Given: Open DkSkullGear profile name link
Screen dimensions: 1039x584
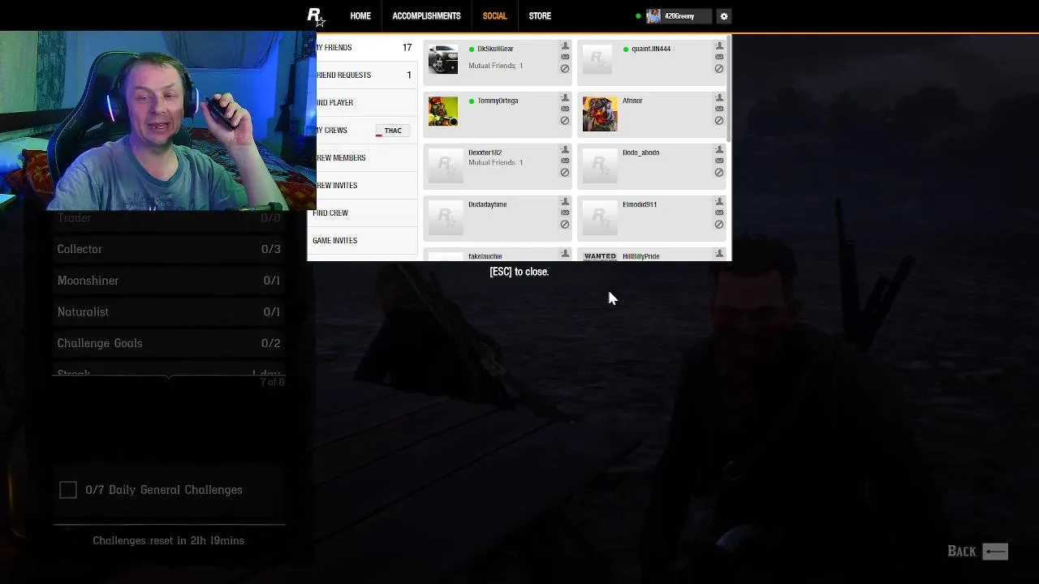Looking at the screenshot, I should click(495, 49).
